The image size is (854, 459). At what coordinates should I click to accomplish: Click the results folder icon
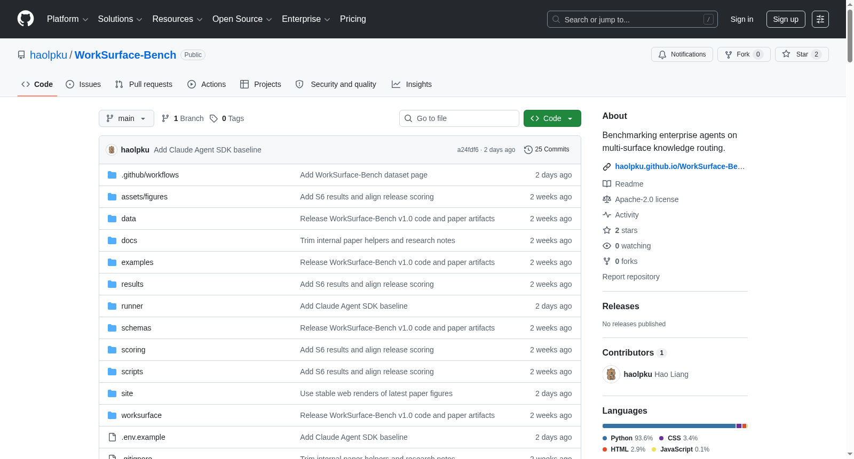112,284
